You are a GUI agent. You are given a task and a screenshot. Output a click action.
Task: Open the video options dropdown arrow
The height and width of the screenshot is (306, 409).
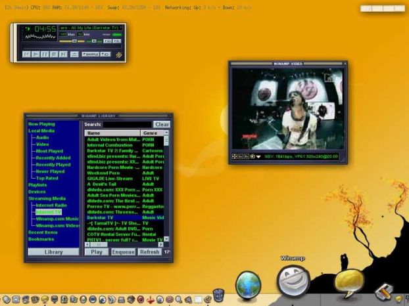click(x=258, y=156)
